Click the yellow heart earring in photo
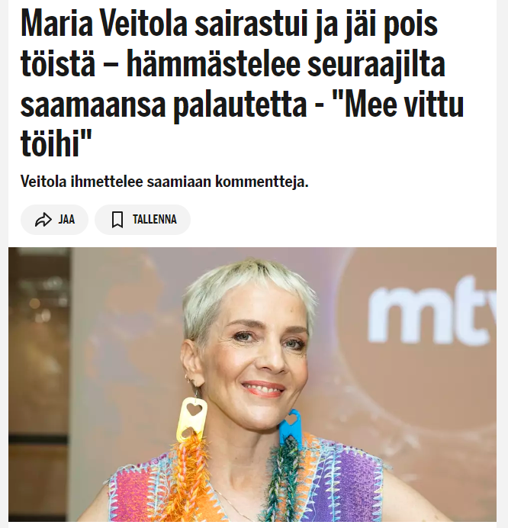508x528 pixels. tap(192, 418)
